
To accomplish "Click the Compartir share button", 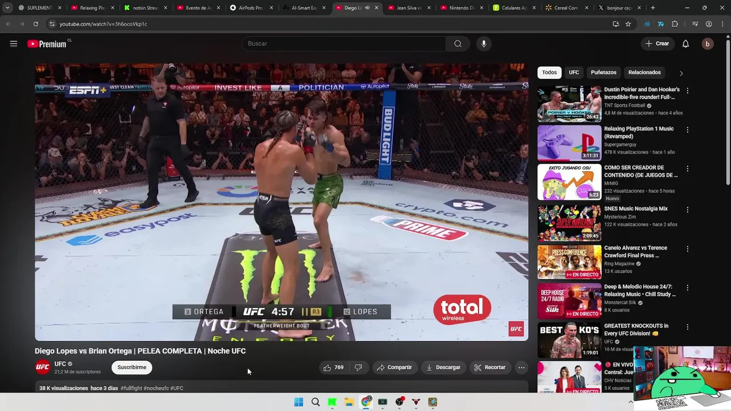I will point(394,368).
